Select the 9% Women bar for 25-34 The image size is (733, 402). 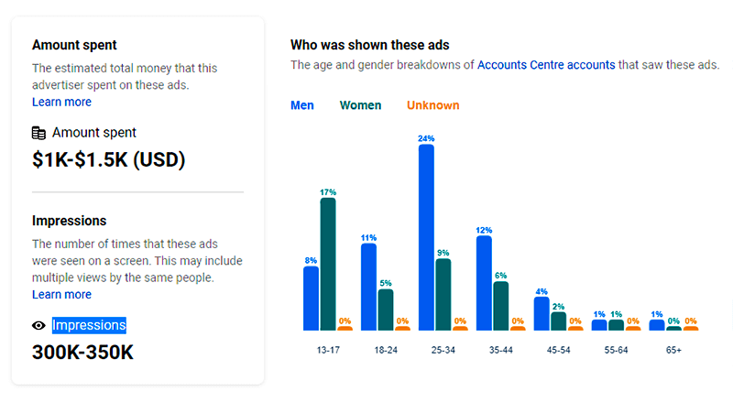pos(443,294)
